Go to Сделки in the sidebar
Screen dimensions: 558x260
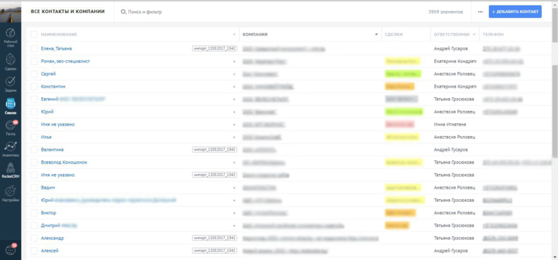(x=10, y=59)
